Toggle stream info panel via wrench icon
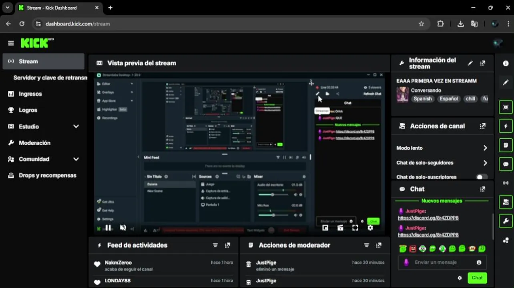514x288 pixels. 506,221
